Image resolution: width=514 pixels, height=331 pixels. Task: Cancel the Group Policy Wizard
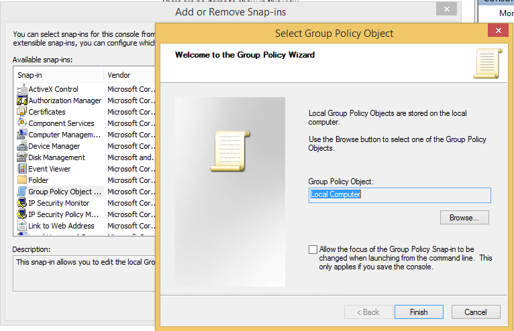[476, 312]
